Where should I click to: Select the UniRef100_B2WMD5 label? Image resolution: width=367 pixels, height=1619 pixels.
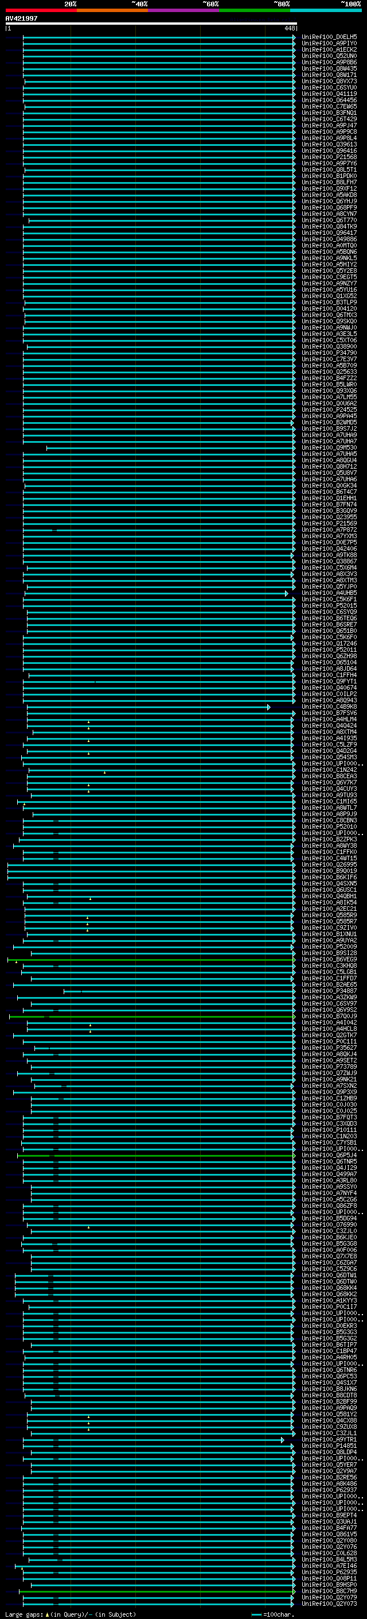(x=329, y=422)
